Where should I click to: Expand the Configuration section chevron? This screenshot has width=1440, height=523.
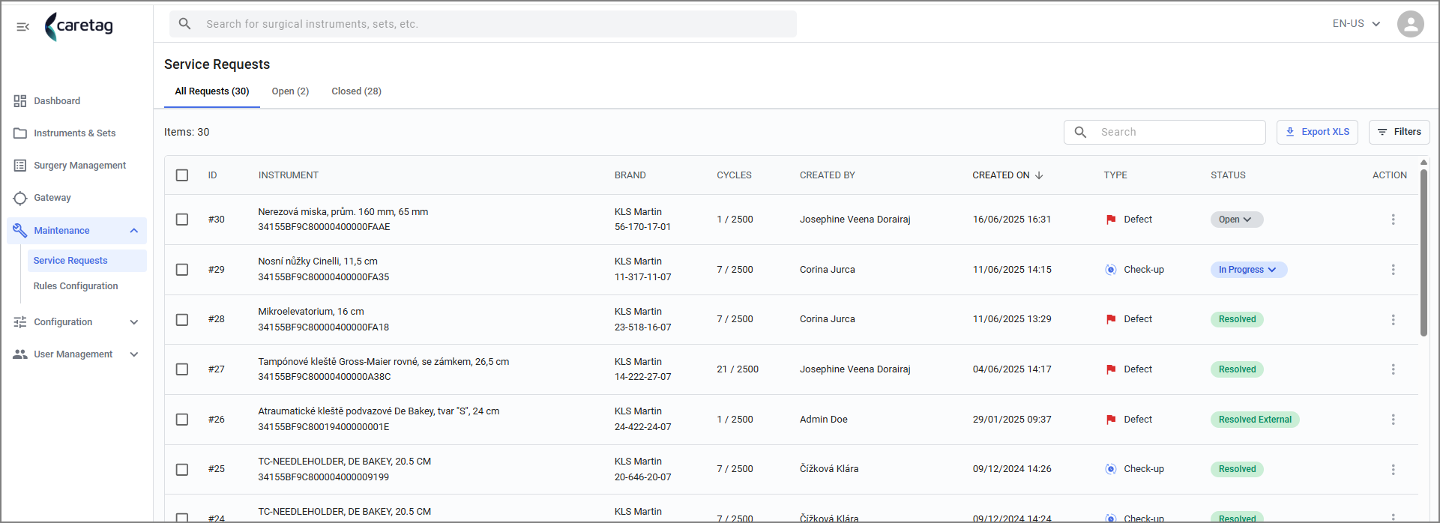pos(134,322)
